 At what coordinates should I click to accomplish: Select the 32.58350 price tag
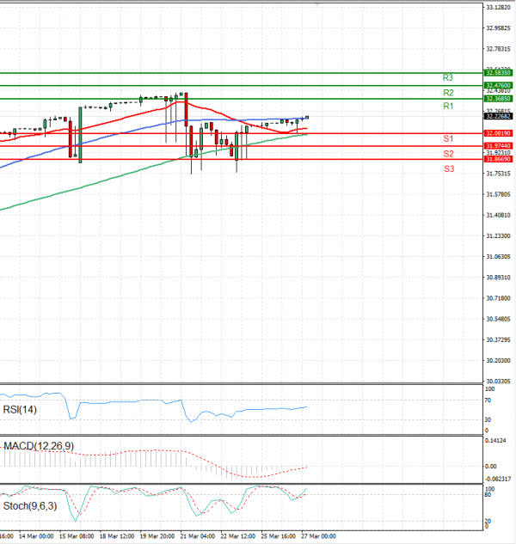point(498,73)
